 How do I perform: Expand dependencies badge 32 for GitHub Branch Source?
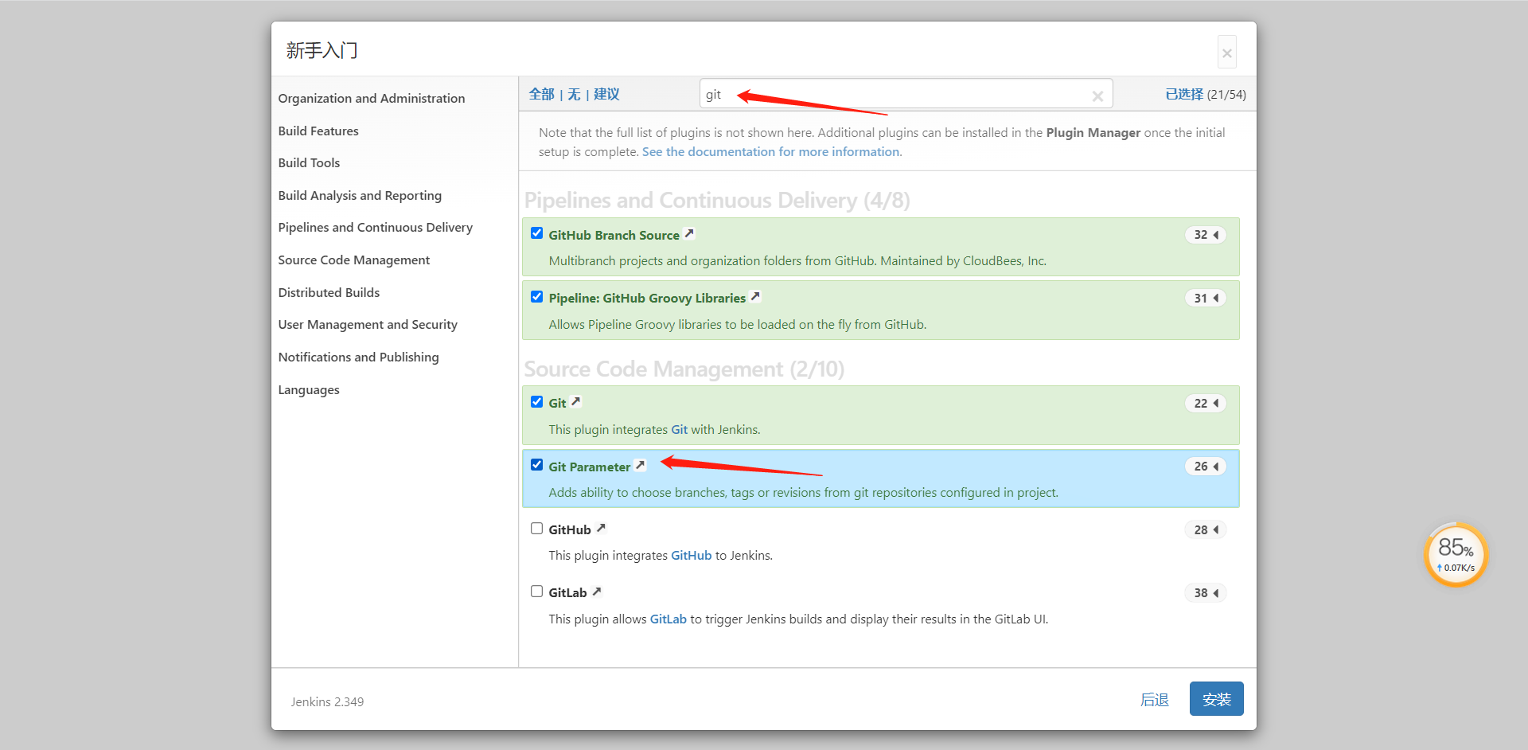(1206, 235)
